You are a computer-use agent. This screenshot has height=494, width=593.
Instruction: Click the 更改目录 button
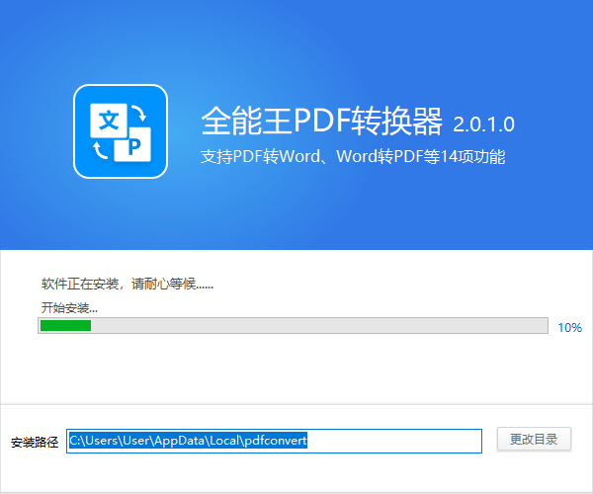[534, 440]
